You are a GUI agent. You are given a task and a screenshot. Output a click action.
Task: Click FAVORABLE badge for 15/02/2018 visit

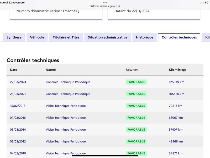tap(136, 106)
